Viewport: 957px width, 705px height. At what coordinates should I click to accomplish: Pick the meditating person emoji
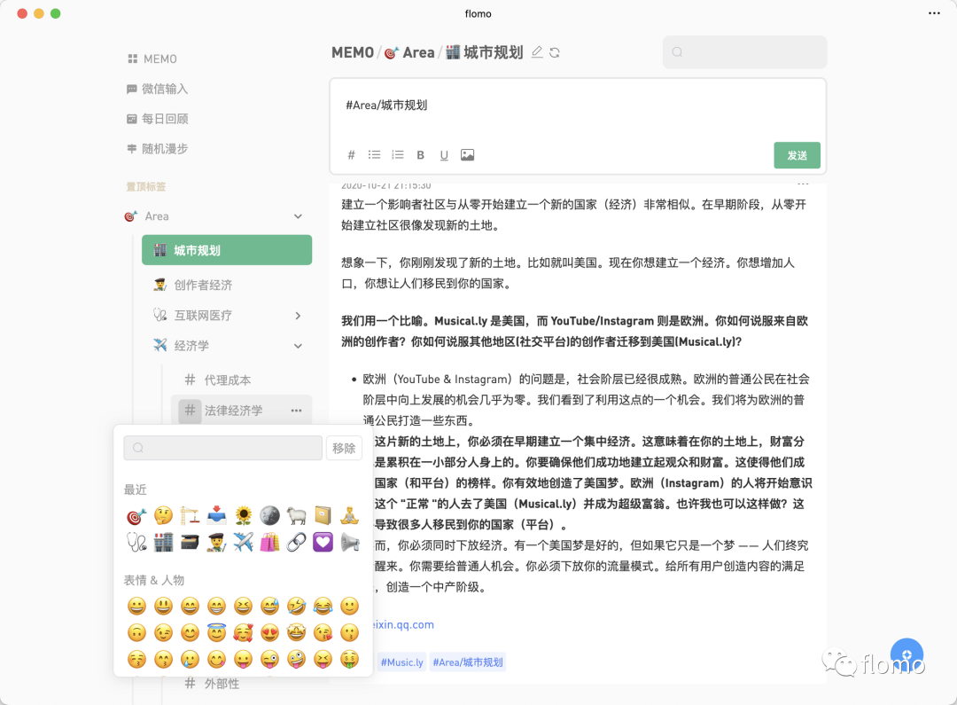350,516
